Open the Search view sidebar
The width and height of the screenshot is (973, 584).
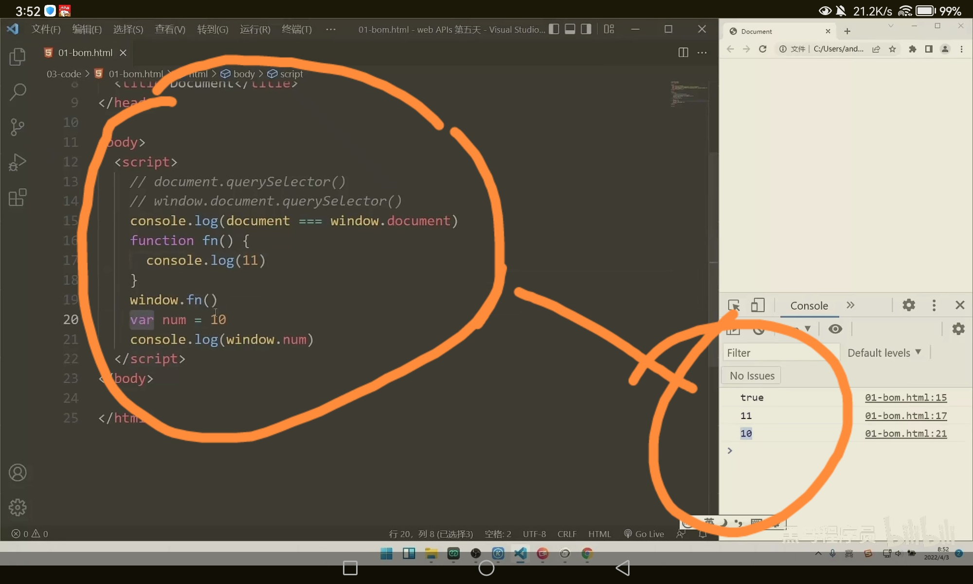(x=18, y=92)
